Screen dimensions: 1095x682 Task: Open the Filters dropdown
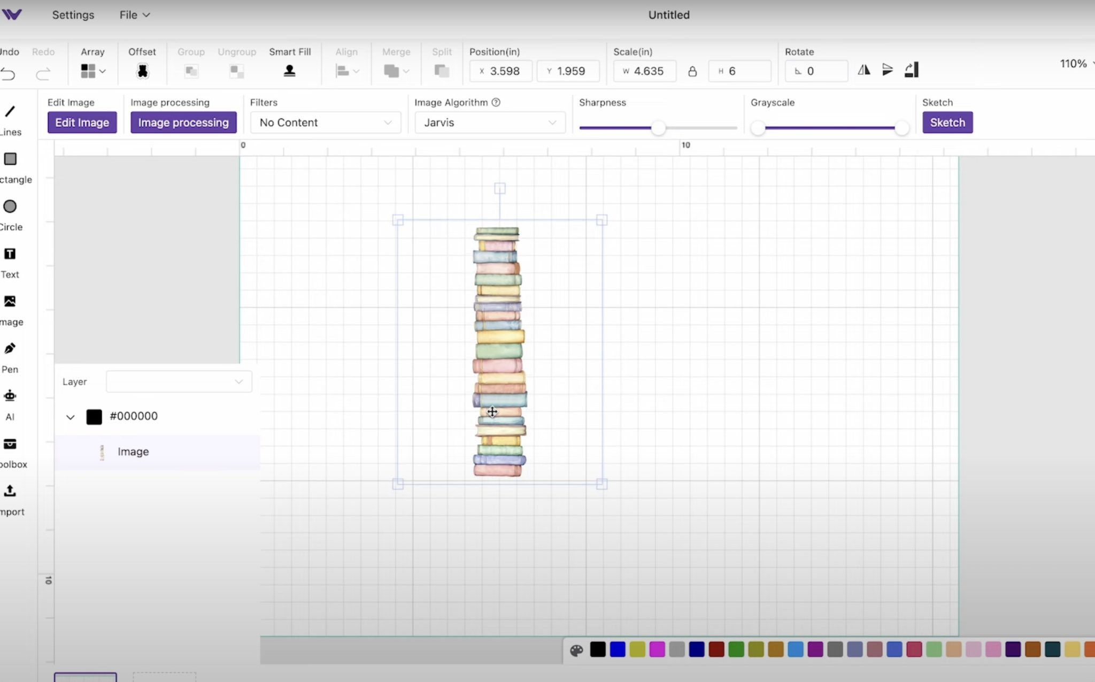click(325, 122)
